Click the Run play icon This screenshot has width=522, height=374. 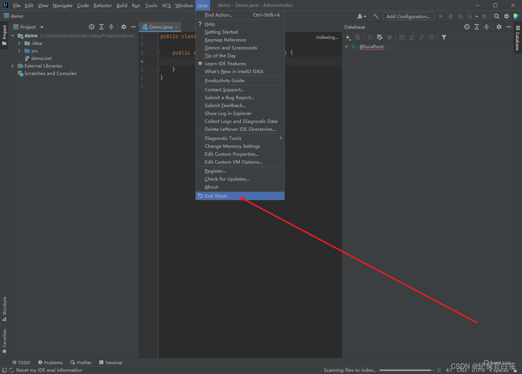(441, 16)
